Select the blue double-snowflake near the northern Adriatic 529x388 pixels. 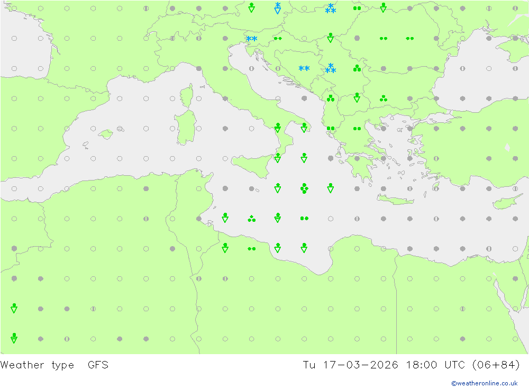point(251,39)
